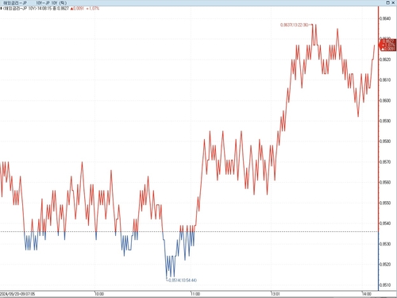Click the 0.8600 price axis label

click(385, 100)
